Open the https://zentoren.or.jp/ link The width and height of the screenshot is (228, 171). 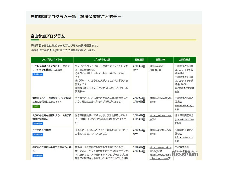coord(160,132)
